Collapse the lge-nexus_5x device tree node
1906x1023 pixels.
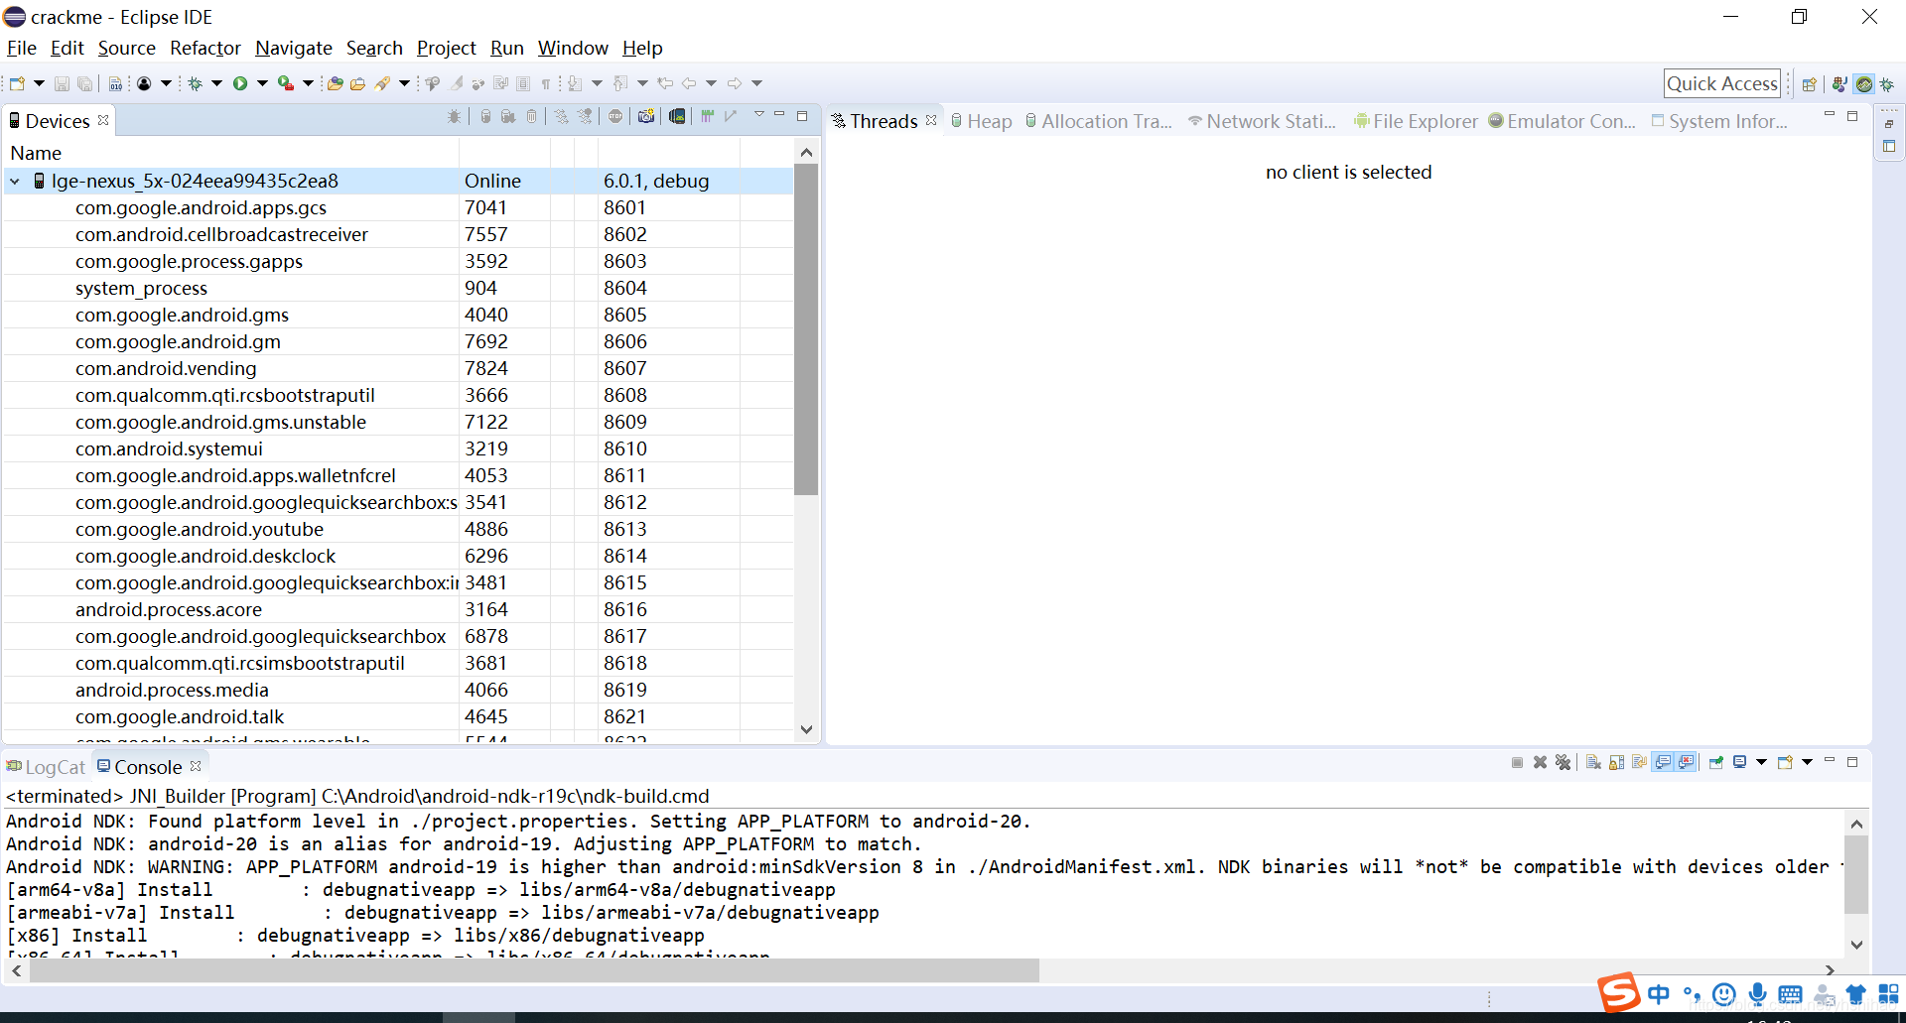15,181
